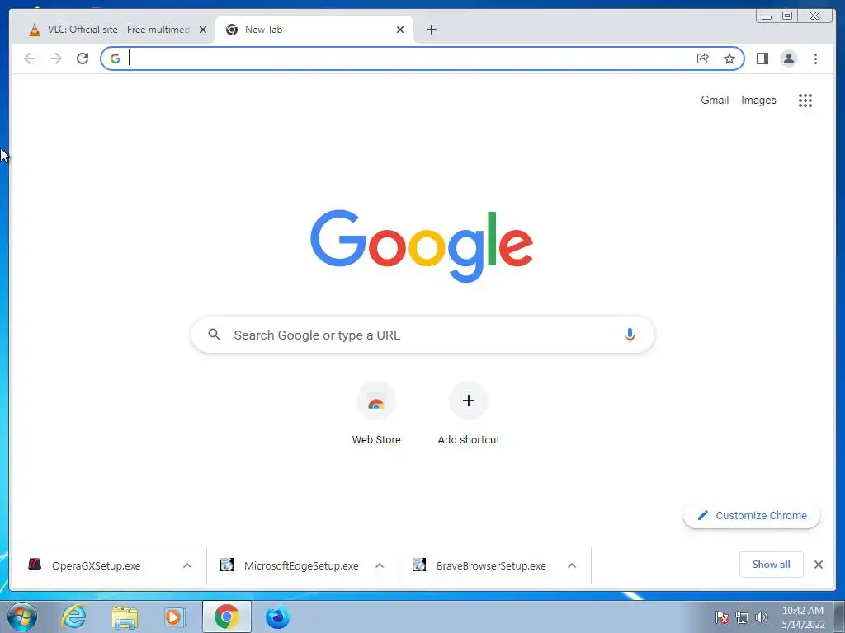Click the magnifier icon in search box
Viewport: 845px width, 633px height.
pos(214,335)
